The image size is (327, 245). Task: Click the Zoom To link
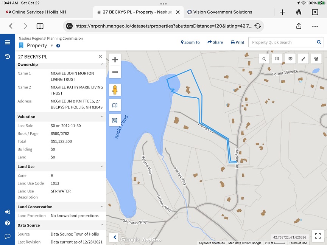pyautogui.click(x=190, y=42)
